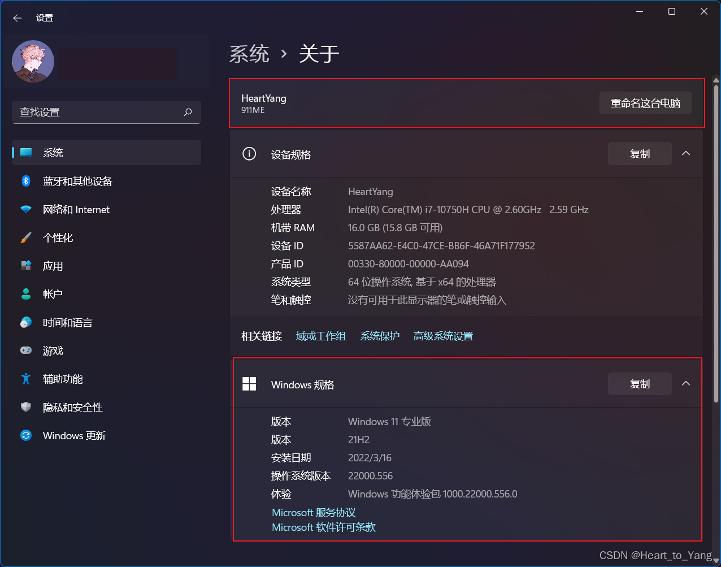The height and width of the screenshot is (567, 721).
Task: Open 隐私和安全性 settings
Action: [106, 407]
